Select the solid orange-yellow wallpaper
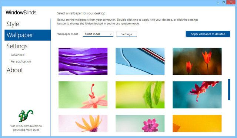This screenshot has height=138, width=237. click(x=197, y=124)
